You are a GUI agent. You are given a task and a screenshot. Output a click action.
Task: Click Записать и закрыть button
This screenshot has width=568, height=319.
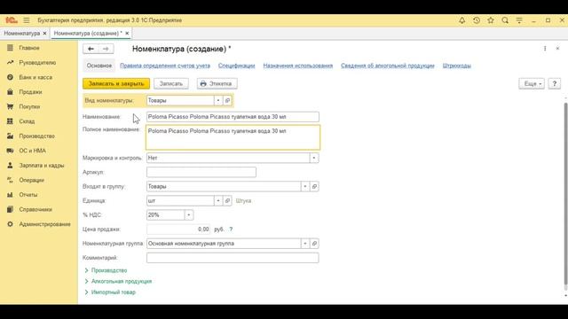(116, 84)
